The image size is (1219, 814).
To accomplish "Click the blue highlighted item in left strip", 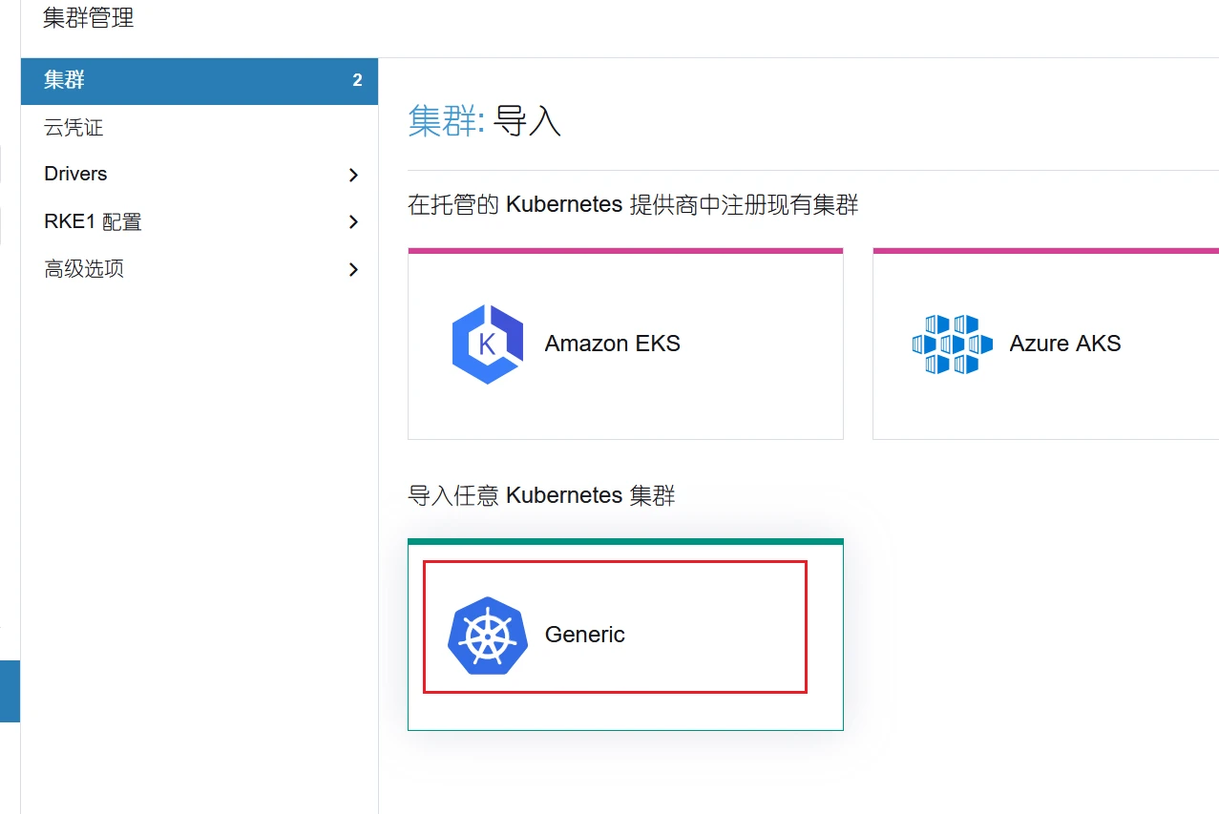I will pos(10,691).
